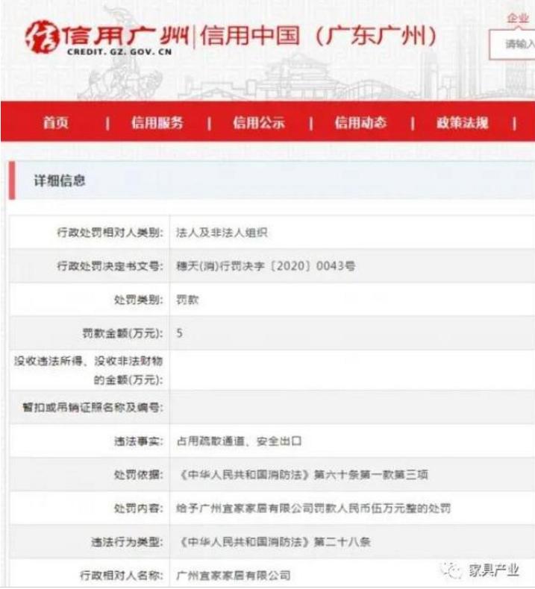Select the text 占用疏散通道、安全出口
Screen dimensions: 535x589
coord(239,441)
